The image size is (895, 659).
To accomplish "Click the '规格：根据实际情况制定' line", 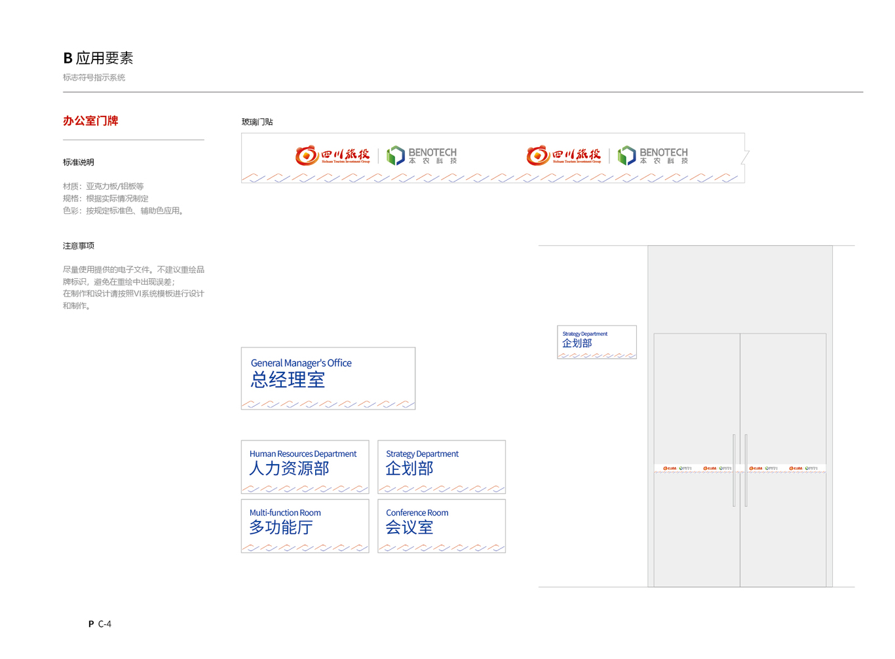I will 105,198.
